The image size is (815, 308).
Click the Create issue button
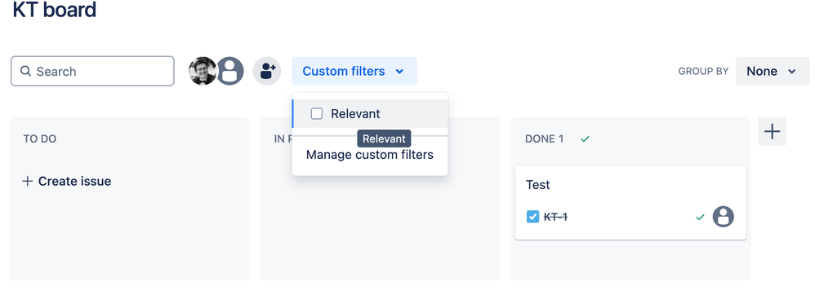[x=66, y=181]
